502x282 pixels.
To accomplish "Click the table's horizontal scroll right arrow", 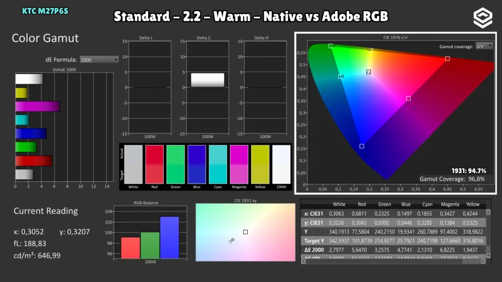I will [x=483, y=261].
